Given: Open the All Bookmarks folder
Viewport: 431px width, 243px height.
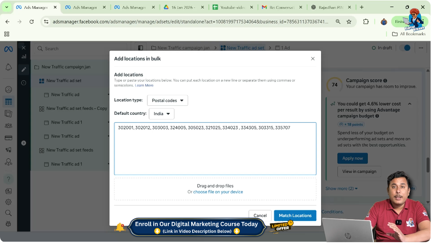Looking at the screenshot, I should pyautogui.click(x=409, y=34).
